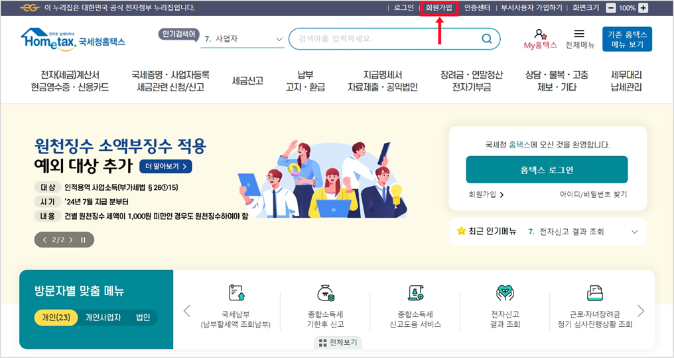Click the banner illustration of office workers

(x=322, y=179)
